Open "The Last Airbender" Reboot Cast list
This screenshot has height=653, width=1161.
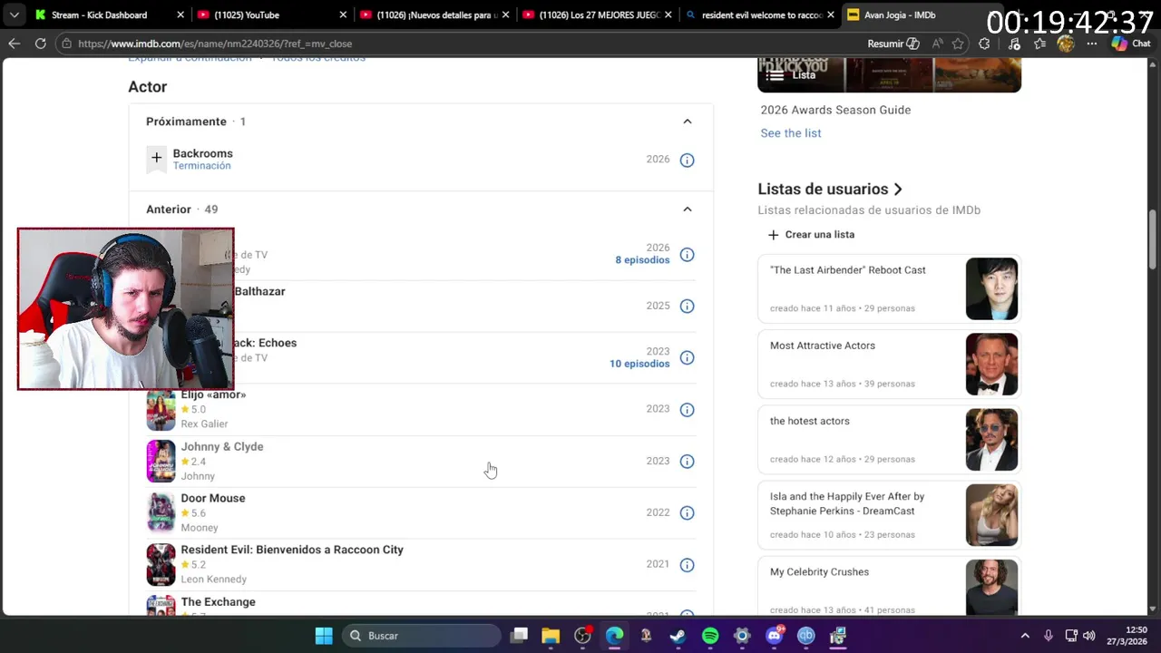click(889, 288)
